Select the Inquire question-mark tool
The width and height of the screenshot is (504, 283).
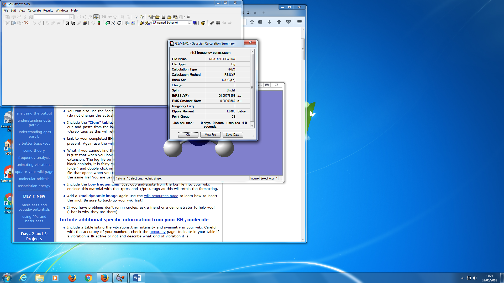tap(96, 17)
